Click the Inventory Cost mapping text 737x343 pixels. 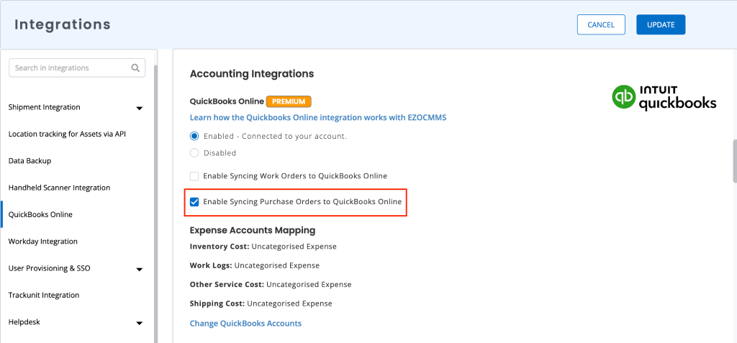coord(263,246)
